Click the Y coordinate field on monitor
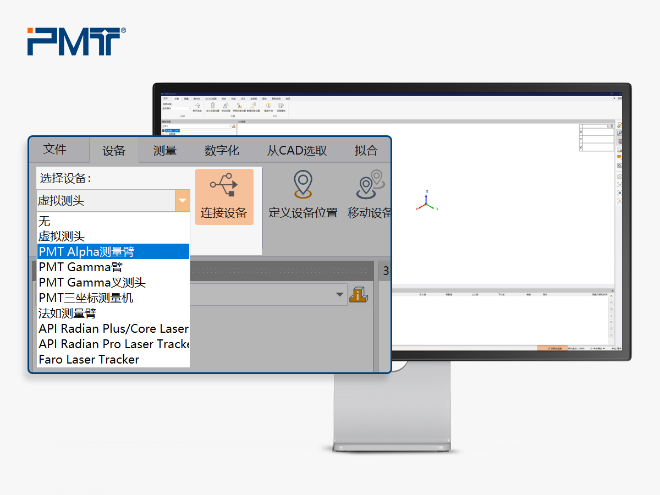The height and width of the screenshot is (495, 660). click(x=598, y=139)
